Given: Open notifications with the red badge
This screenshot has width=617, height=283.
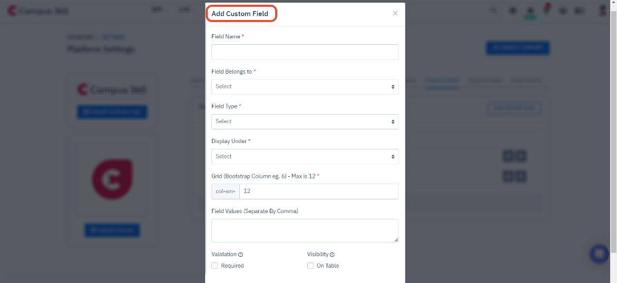Looking at the screenshot, I should [547, 9].
